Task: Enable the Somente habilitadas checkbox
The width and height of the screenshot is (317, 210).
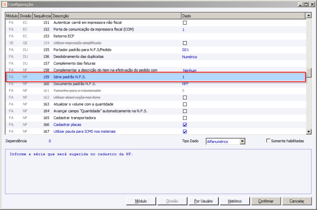Action: click(x=268, y=141)
